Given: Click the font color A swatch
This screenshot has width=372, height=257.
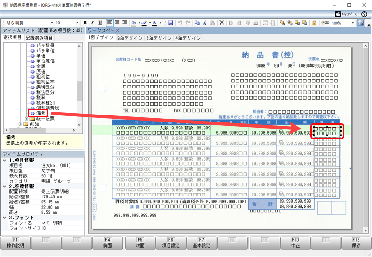Looking at the screenshot, I should coord(154,23).
